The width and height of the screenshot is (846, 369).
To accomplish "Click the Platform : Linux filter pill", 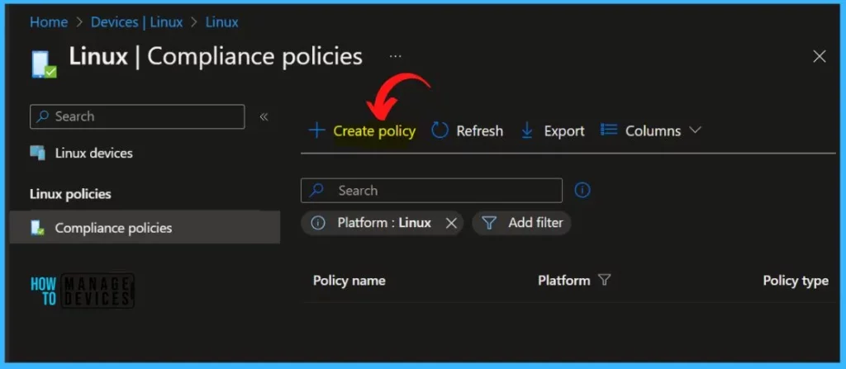I will [x=382, y=223].
